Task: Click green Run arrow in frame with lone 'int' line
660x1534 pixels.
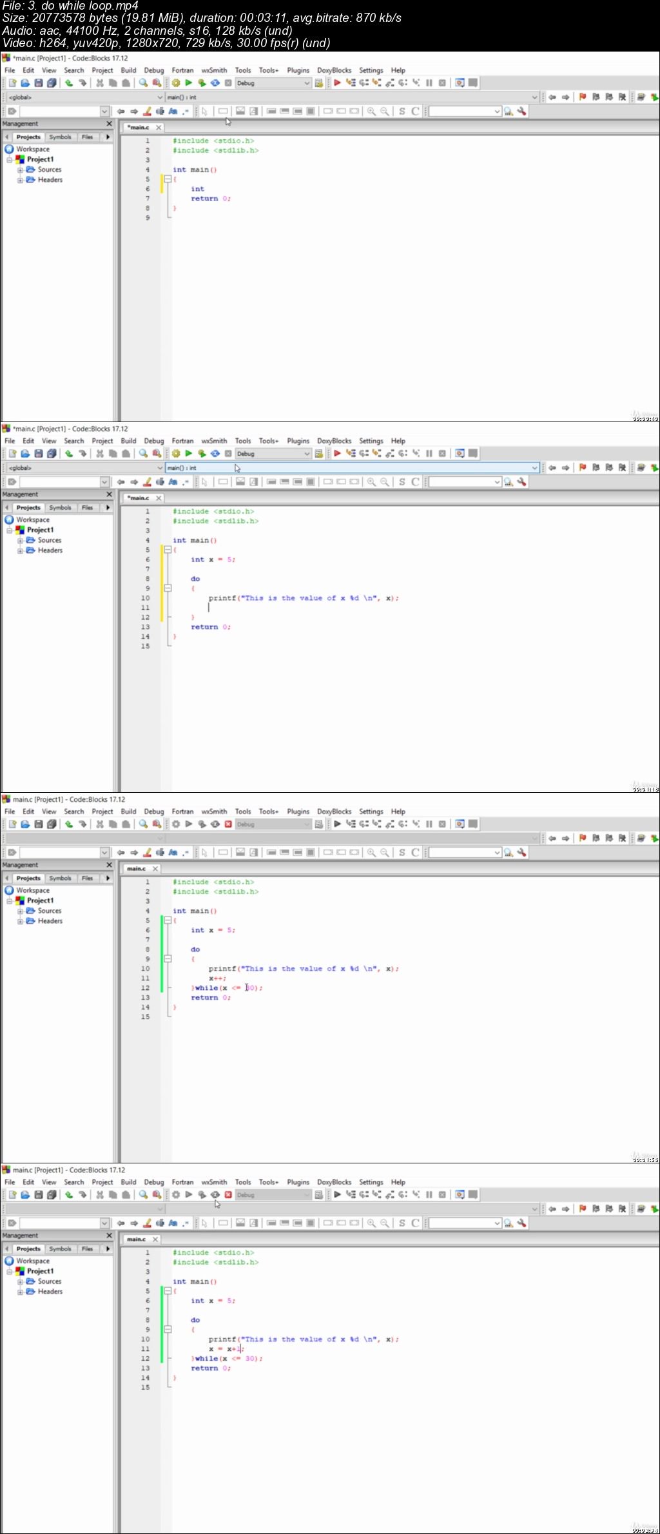Action: (x=189, y=83)
